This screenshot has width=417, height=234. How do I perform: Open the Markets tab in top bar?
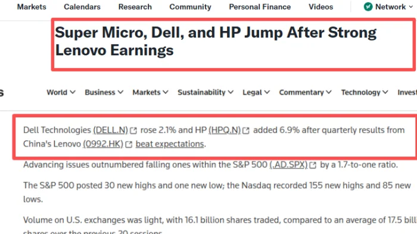32,7
